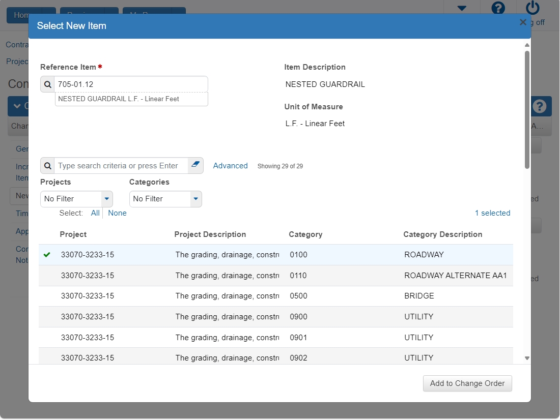The height and width of the screenshot is (420, 560).
Task: Click the Log off power icon
Action: coord(532,8)
